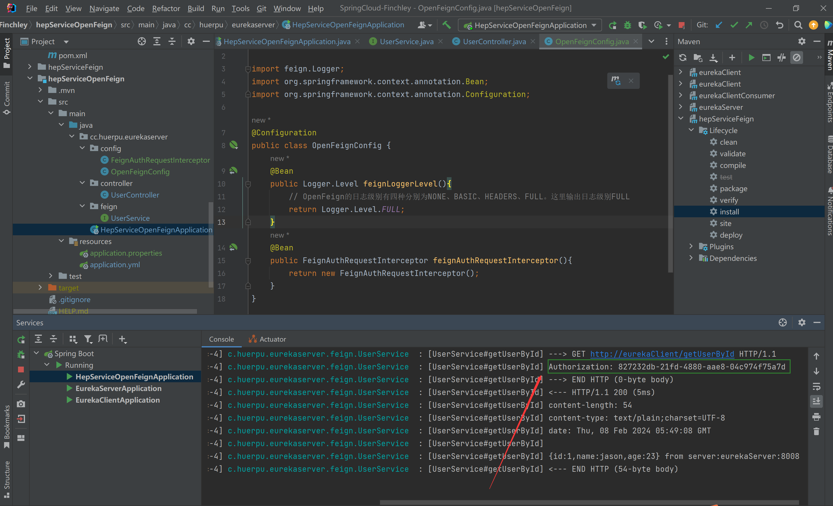Viewport: 833px width, 506px height.
Task: Open eurekaClient getUserById link in console
Action: click(662, 354)
